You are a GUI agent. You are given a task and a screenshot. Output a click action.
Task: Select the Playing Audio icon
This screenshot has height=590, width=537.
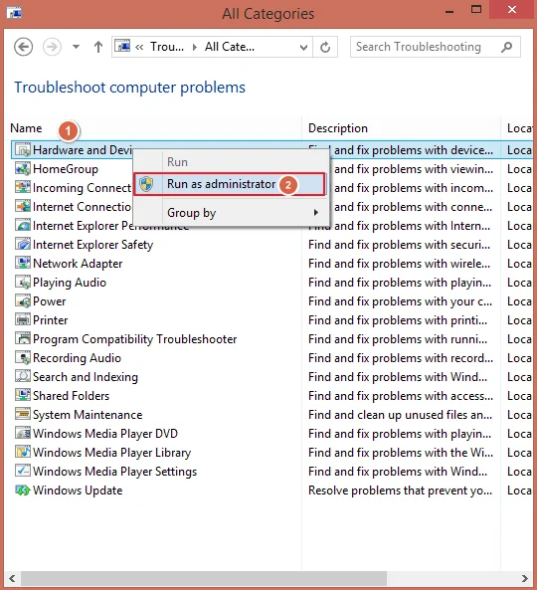[23, 283]
